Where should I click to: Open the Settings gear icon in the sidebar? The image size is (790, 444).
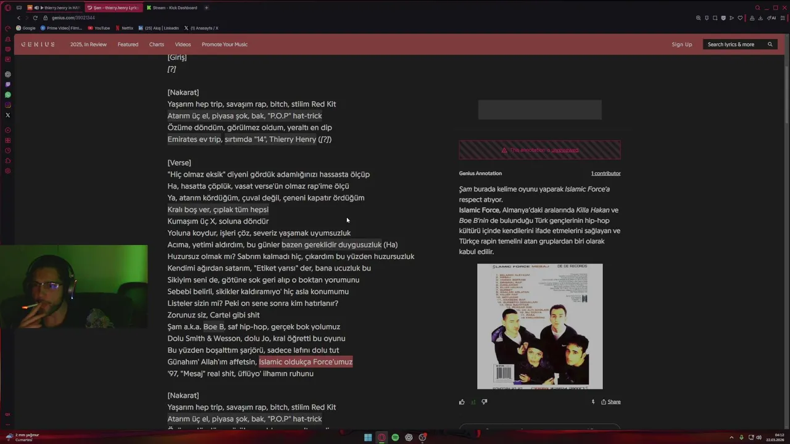(7, 171)
